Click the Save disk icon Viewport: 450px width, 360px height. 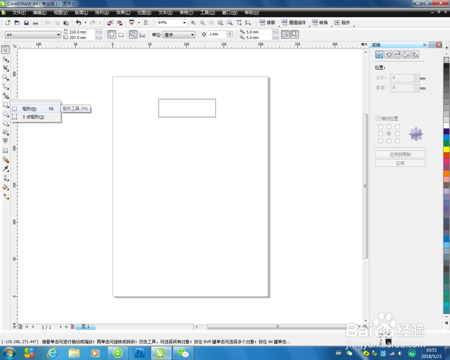pos(26,22)
